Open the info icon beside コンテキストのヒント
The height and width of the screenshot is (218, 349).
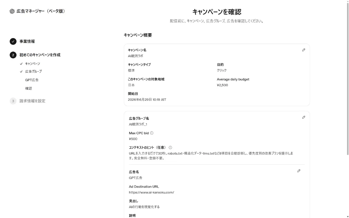[170, 147]
